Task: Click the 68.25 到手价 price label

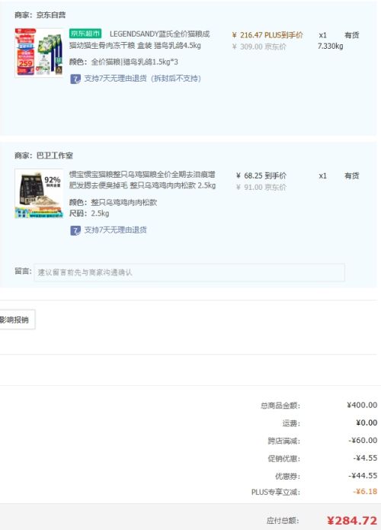Action: [261, 175]
